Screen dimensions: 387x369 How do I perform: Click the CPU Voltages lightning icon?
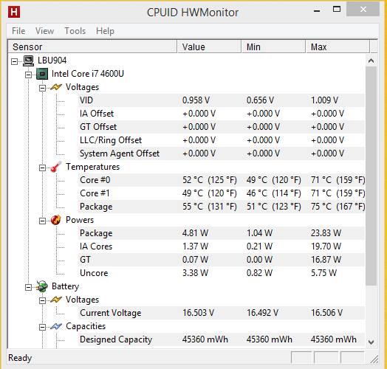[x=56, y=87]
